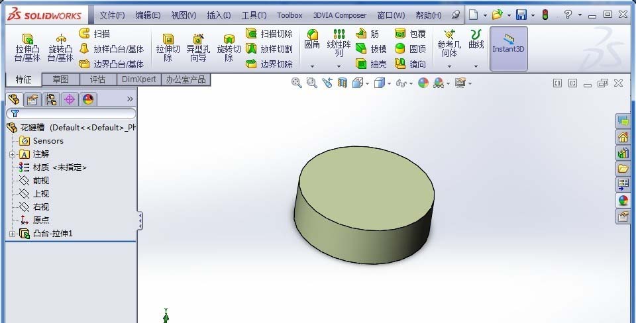636x323 pixels.
Task: Toggle the Instant3D button
Action: [x=509, y=48]
